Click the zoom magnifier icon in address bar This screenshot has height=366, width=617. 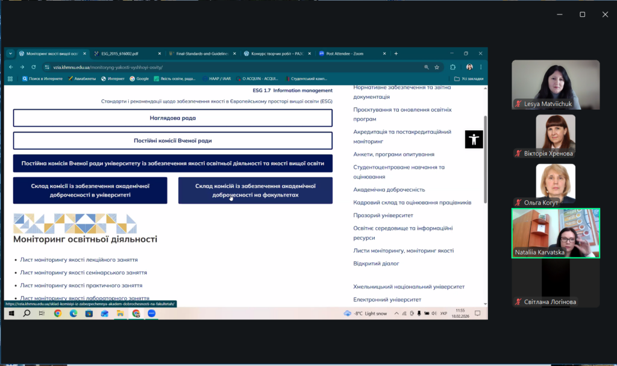[x=427, y=67]
